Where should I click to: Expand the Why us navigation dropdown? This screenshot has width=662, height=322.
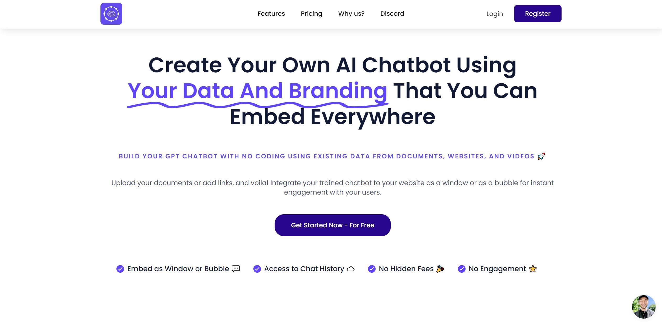tap(351, 14)
